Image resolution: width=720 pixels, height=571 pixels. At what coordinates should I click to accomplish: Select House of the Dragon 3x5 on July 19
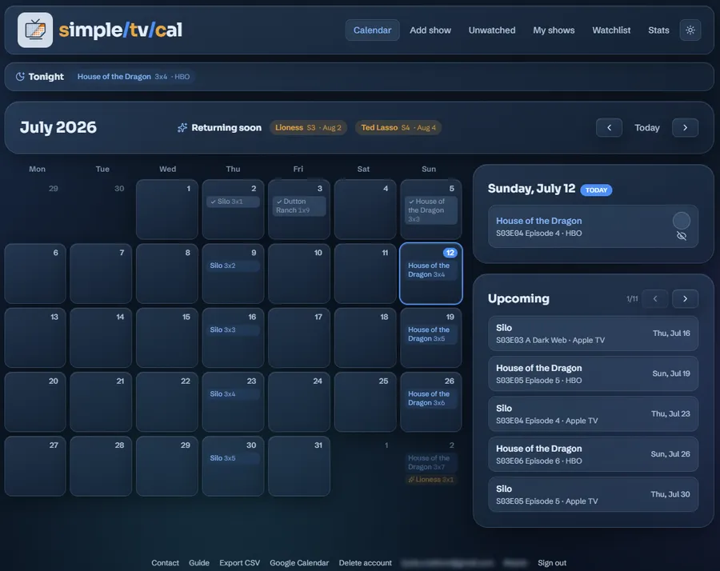tap(430, 334)
